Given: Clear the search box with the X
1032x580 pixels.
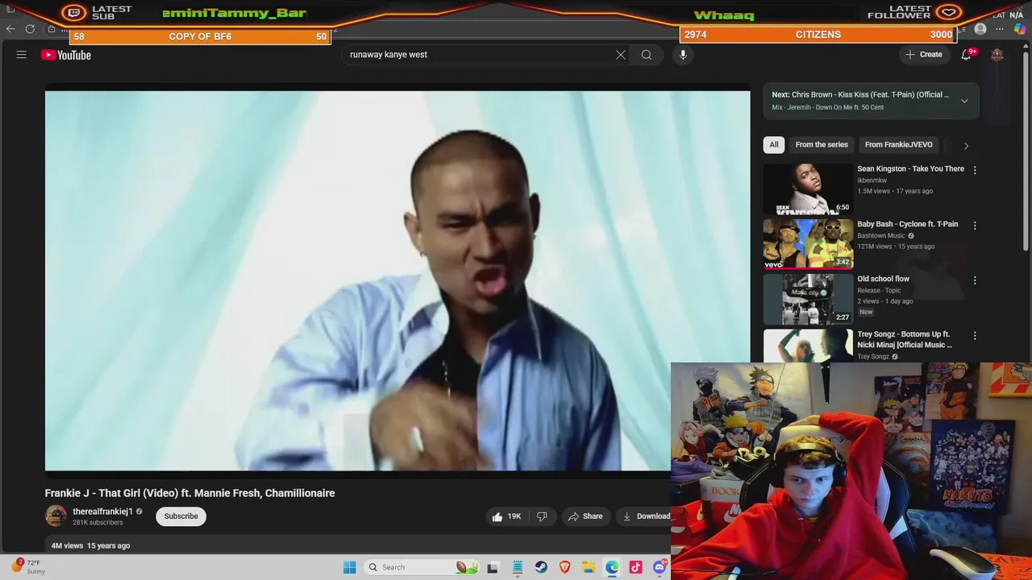Looking at the screenshot, I should pyautogui.click(x=621, y=55).
